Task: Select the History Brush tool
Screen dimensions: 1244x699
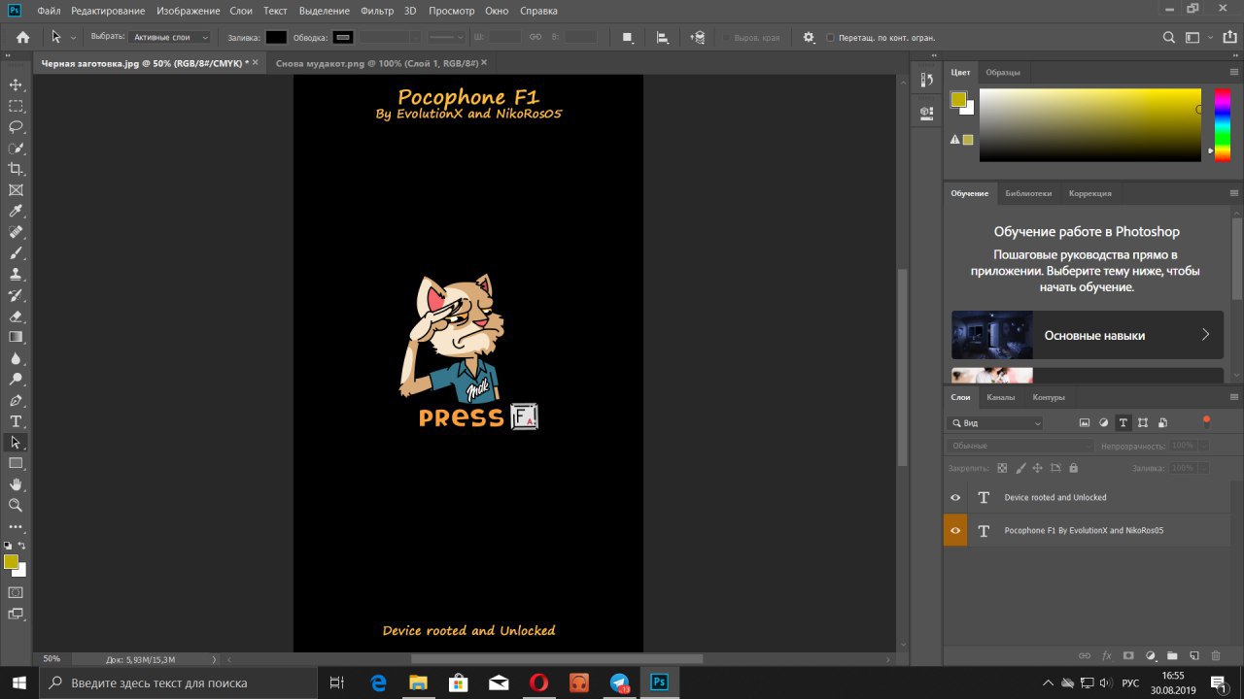Action: click(16, 295)
